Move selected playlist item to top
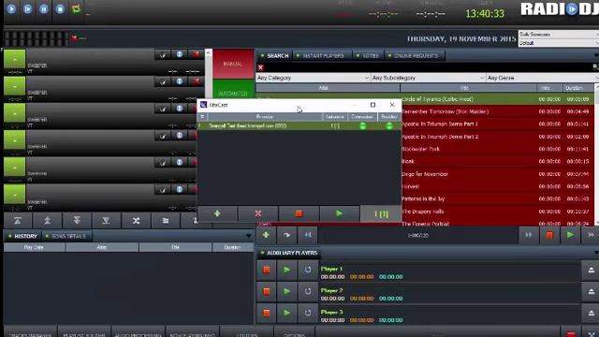 [18, 221]
